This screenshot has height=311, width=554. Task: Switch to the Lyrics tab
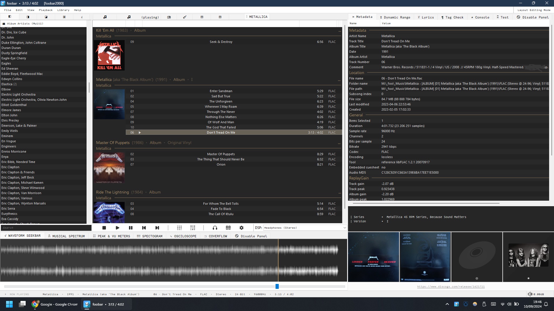(x=426, y=17)
